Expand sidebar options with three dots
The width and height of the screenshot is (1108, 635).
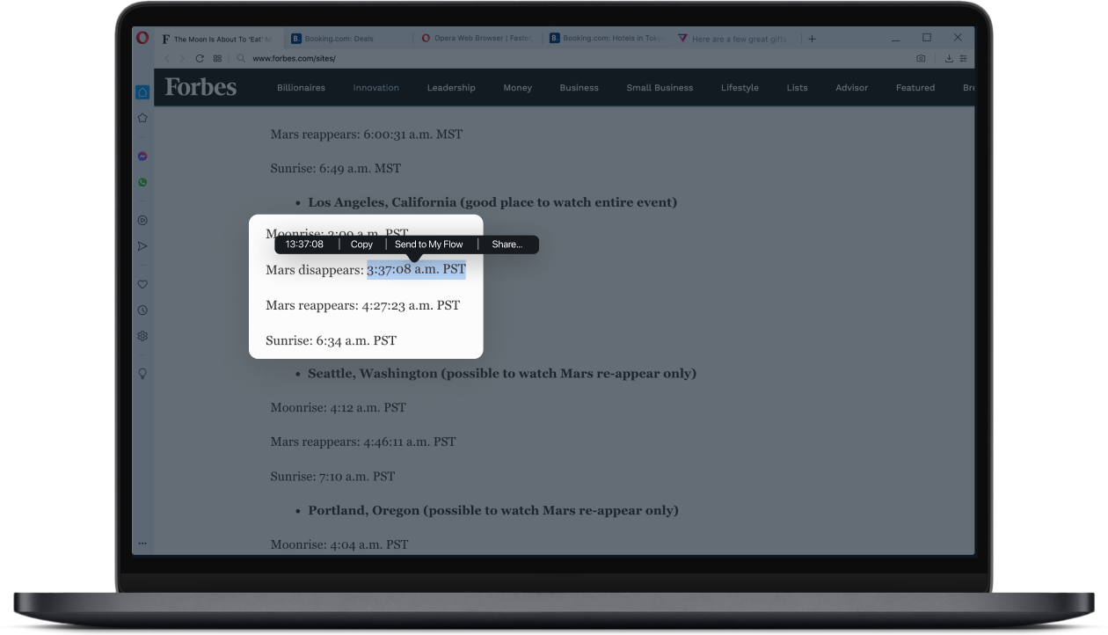(142, 544)
